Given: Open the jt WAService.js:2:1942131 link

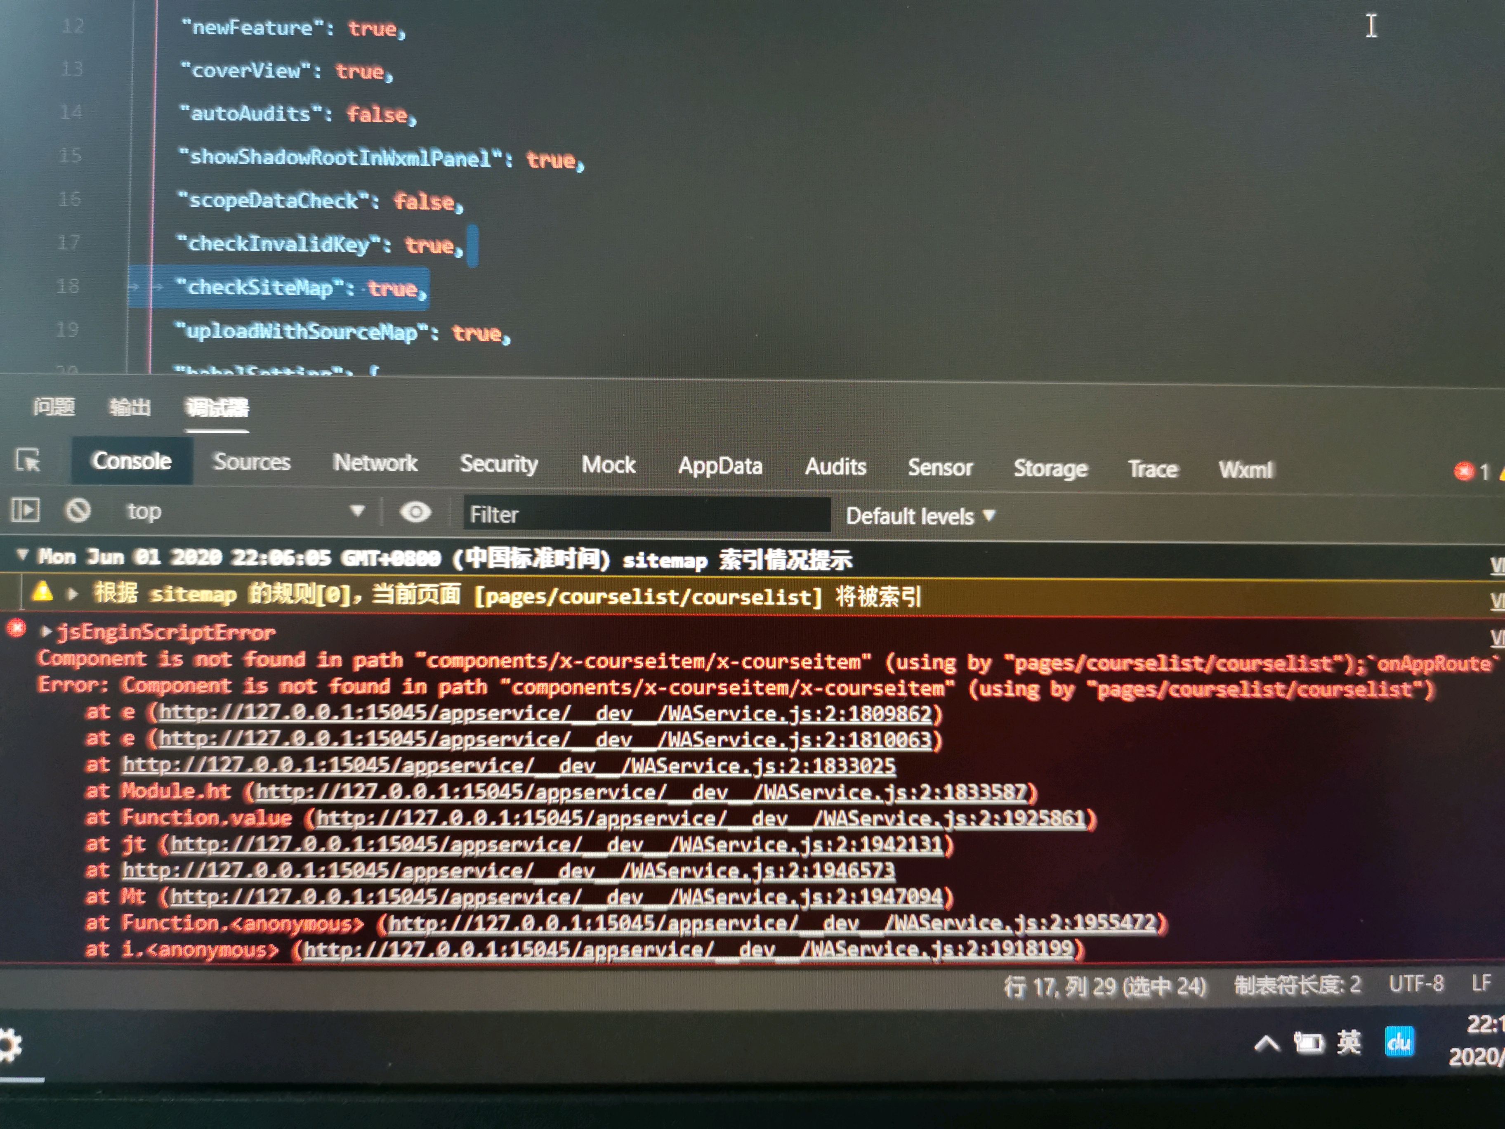Looking at the screenshot, I should (x=557, y=845).
